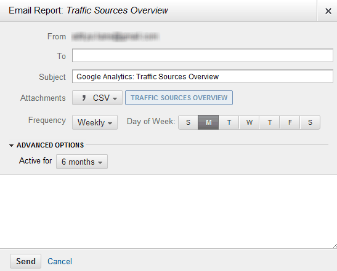
Task: Close the Email Report dialog
Action: point(328,11)
